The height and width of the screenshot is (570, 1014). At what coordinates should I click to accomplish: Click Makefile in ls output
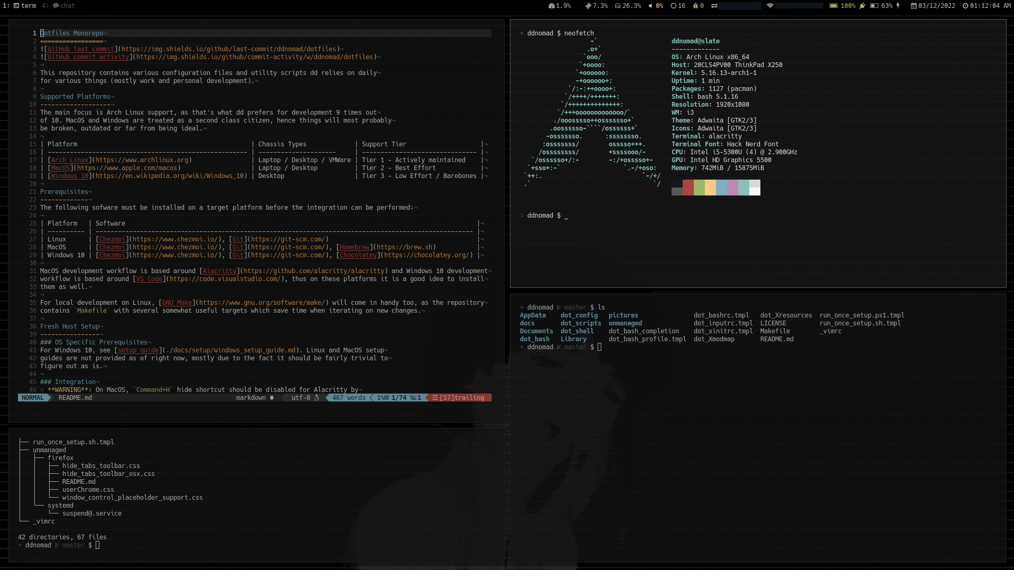(x=775, y=331)
